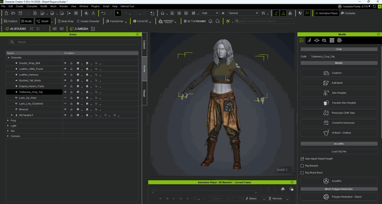Click the 3D box icon in Animation Player

click(283, 189)
